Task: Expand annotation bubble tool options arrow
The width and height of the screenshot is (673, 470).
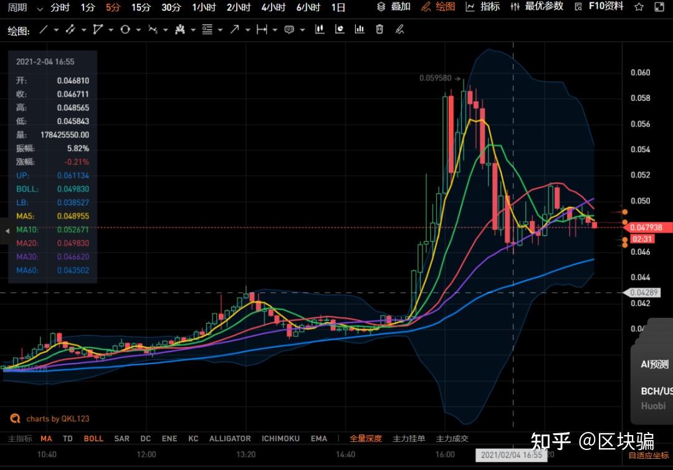Action: pos(303,30)
